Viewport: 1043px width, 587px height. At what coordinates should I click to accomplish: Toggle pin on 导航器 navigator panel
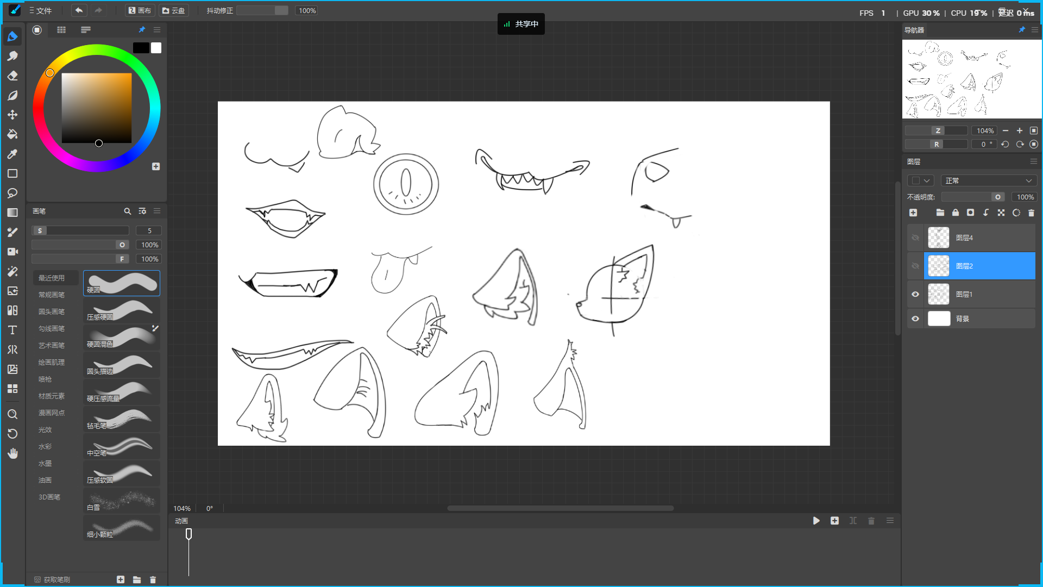[x=1022, y=30]
